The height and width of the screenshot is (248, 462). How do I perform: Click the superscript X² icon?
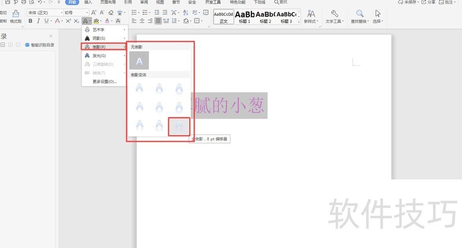[68, 21]
